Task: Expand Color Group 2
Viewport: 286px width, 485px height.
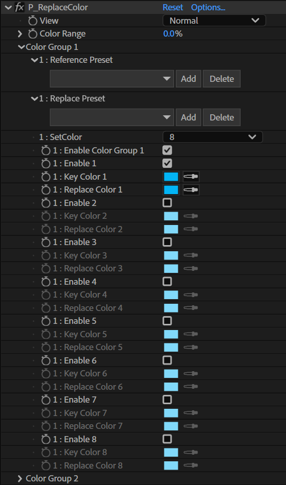Action: (x=21, y=478)
